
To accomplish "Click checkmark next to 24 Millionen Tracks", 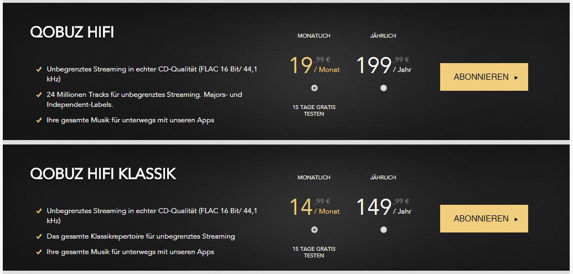I will point(38,95).
